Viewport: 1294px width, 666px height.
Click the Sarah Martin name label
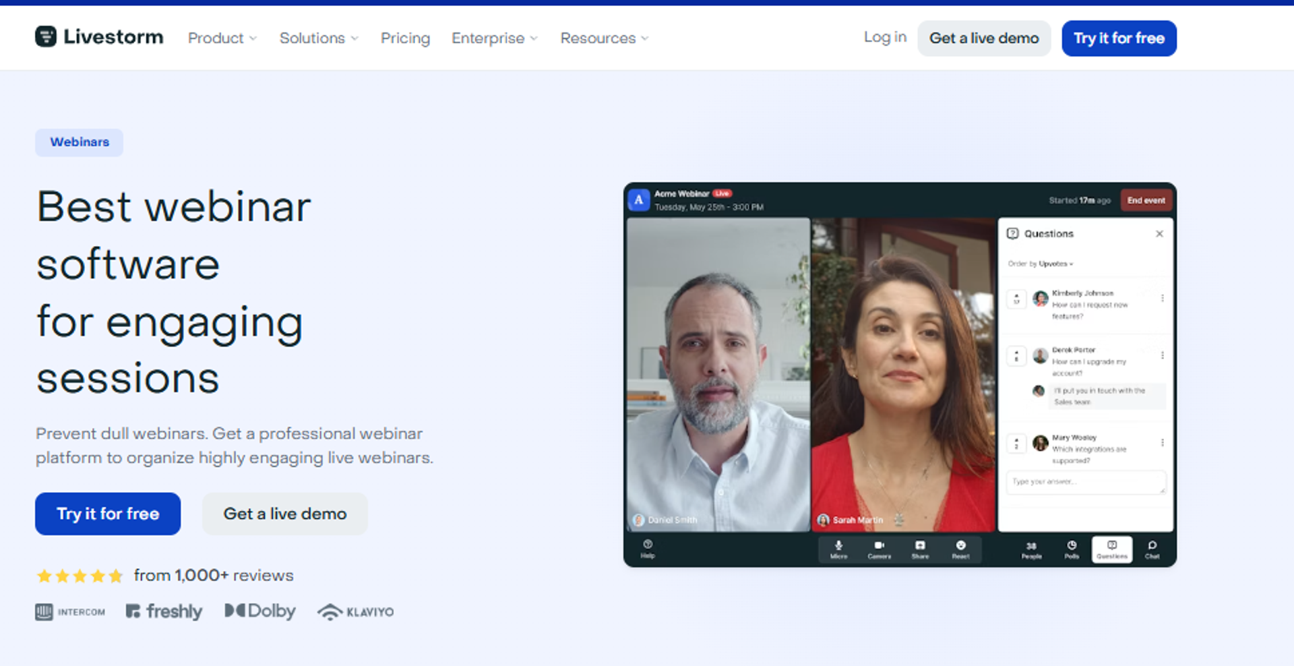857,520
